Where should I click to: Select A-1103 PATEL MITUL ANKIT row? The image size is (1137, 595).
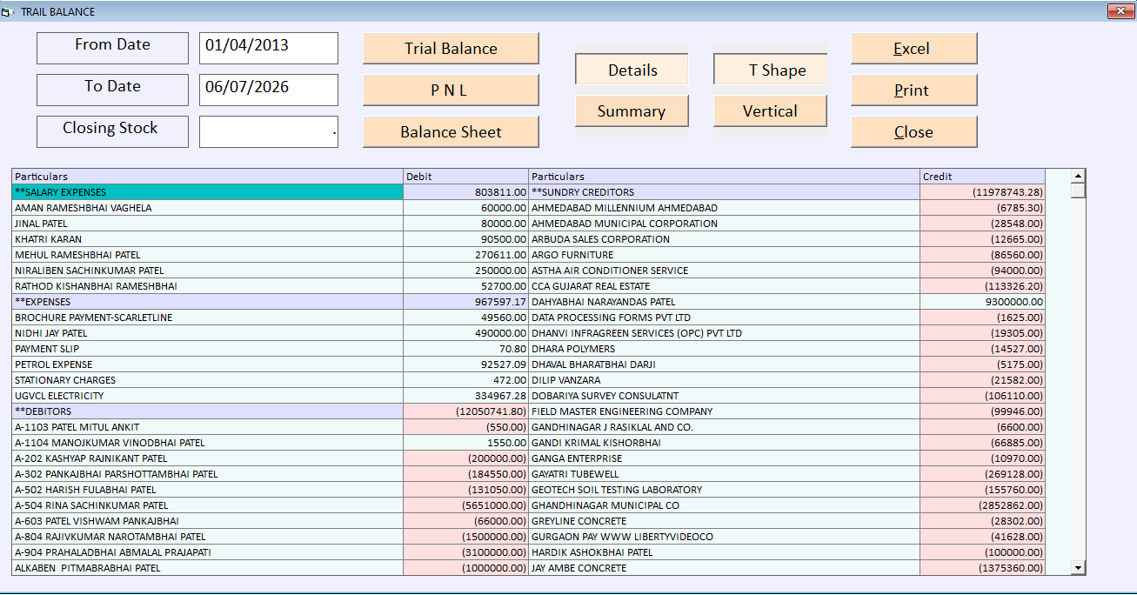[208, 427]
